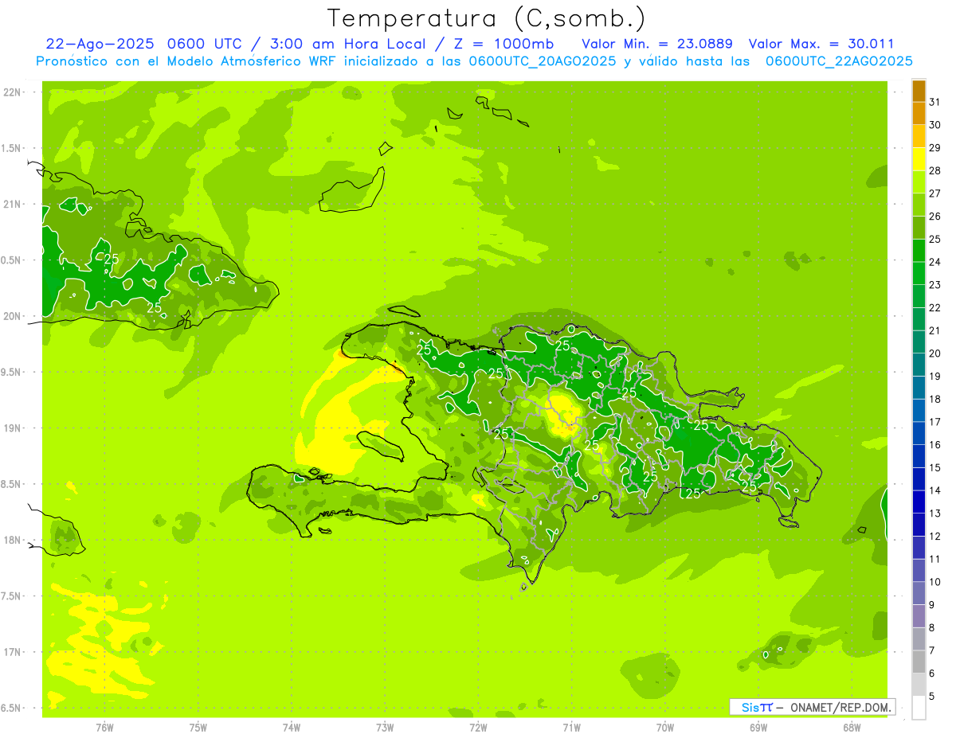Click the green legend swatch between 24 and 25
Viewport: 956px width, 738px height.
(919, 250)
